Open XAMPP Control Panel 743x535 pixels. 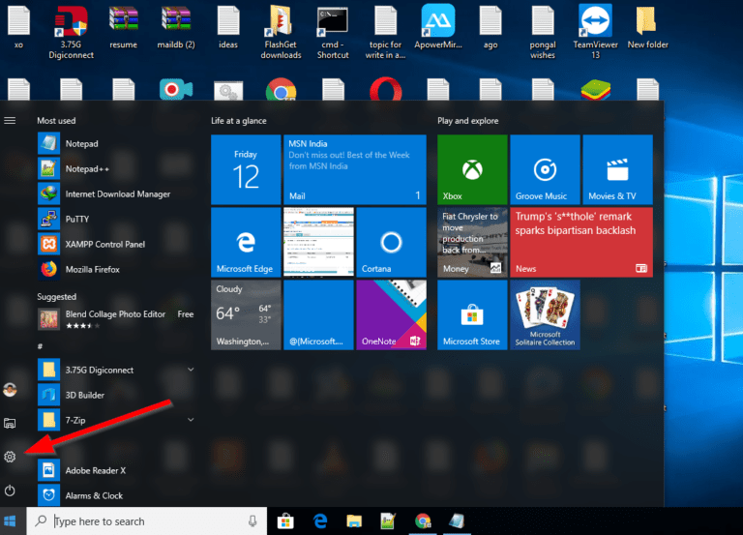(116, 244)
